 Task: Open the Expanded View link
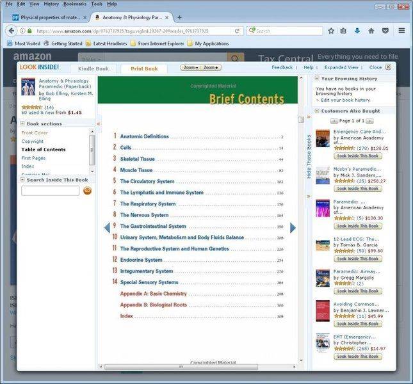[x=341, y=67]
